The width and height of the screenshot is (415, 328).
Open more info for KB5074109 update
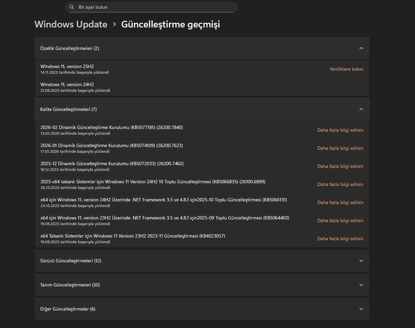tap(340, 148)
